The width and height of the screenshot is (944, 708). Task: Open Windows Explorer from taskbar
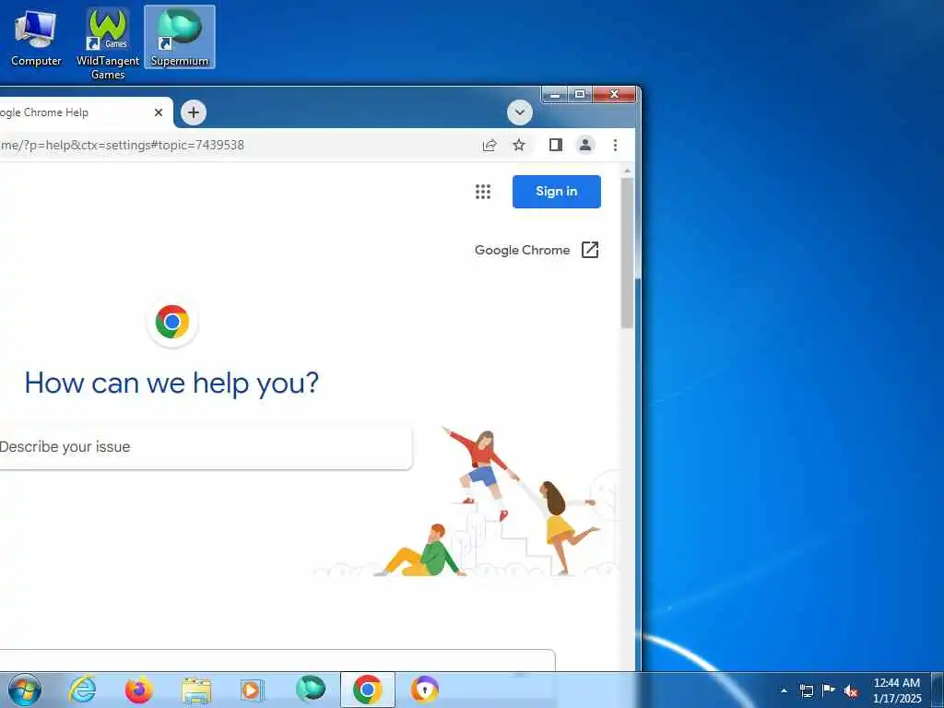click(x=196, y=690)
